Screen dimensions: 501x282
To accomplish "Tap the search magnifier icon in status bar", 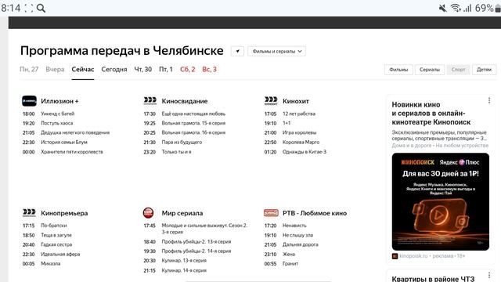I will (41, 9).
